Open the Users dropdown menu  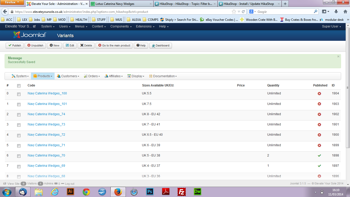pyautogui.click(x=65, y=26)
